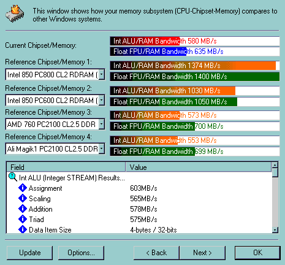This screenshot has height=265, width=285.
Task: Open the Reference Chipset/Memory 1 dropdown
Action: (102, 74)
